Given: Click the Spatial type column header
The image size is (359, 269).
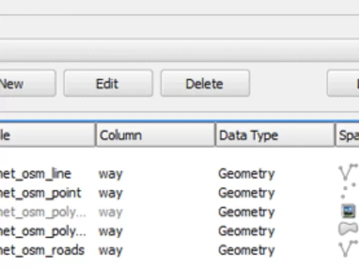Looking at the screenshot, I should pyautogui.click(x=348, y=135).
